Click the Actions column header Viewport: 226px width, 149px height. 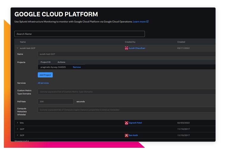61,62
